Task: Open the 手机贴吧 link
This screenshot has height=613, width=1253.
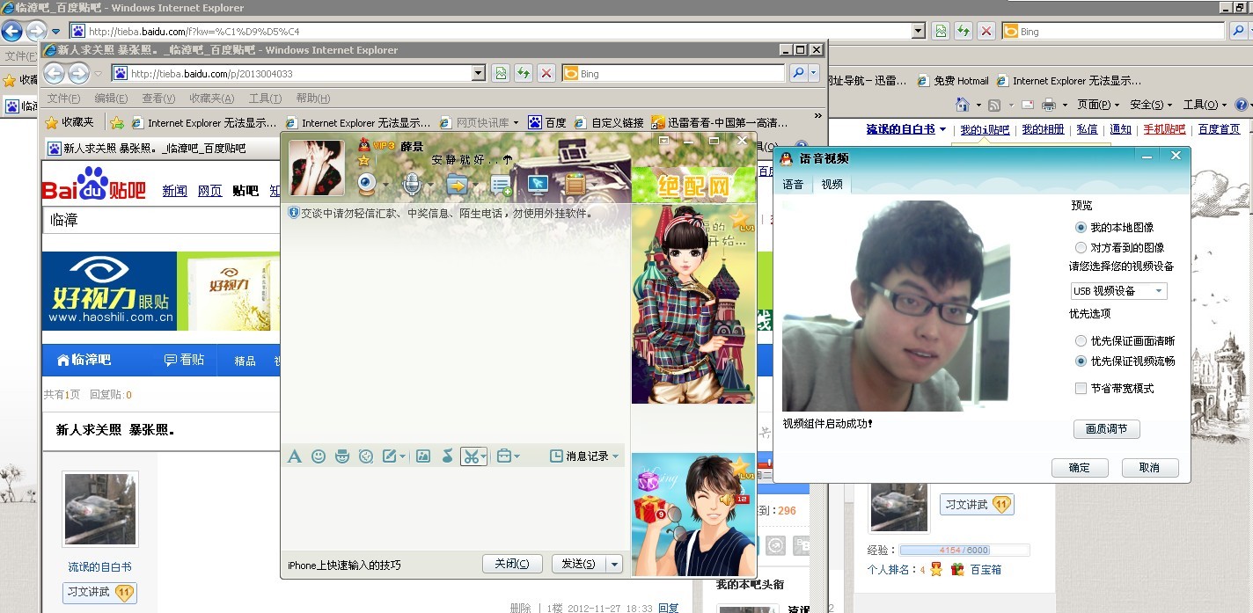Action: click(x=1164, y=129)
